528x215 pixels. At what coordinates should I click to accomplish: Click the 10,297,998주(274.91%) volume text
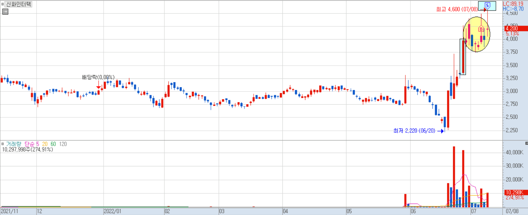point(27,150)
